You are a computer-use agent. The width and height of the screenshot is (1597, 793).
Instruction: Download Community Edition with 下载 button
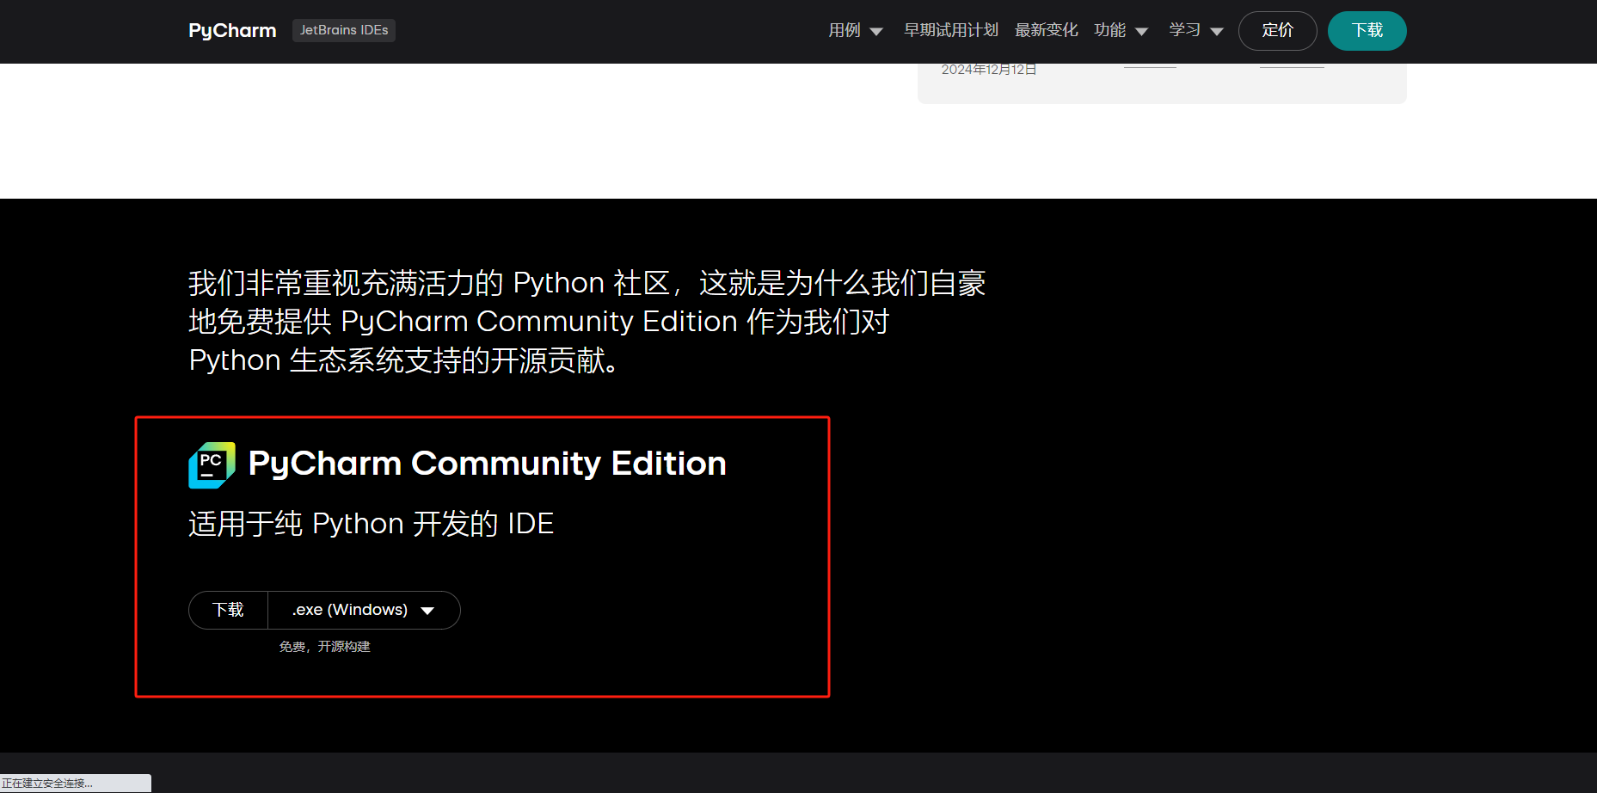(228, 610)
